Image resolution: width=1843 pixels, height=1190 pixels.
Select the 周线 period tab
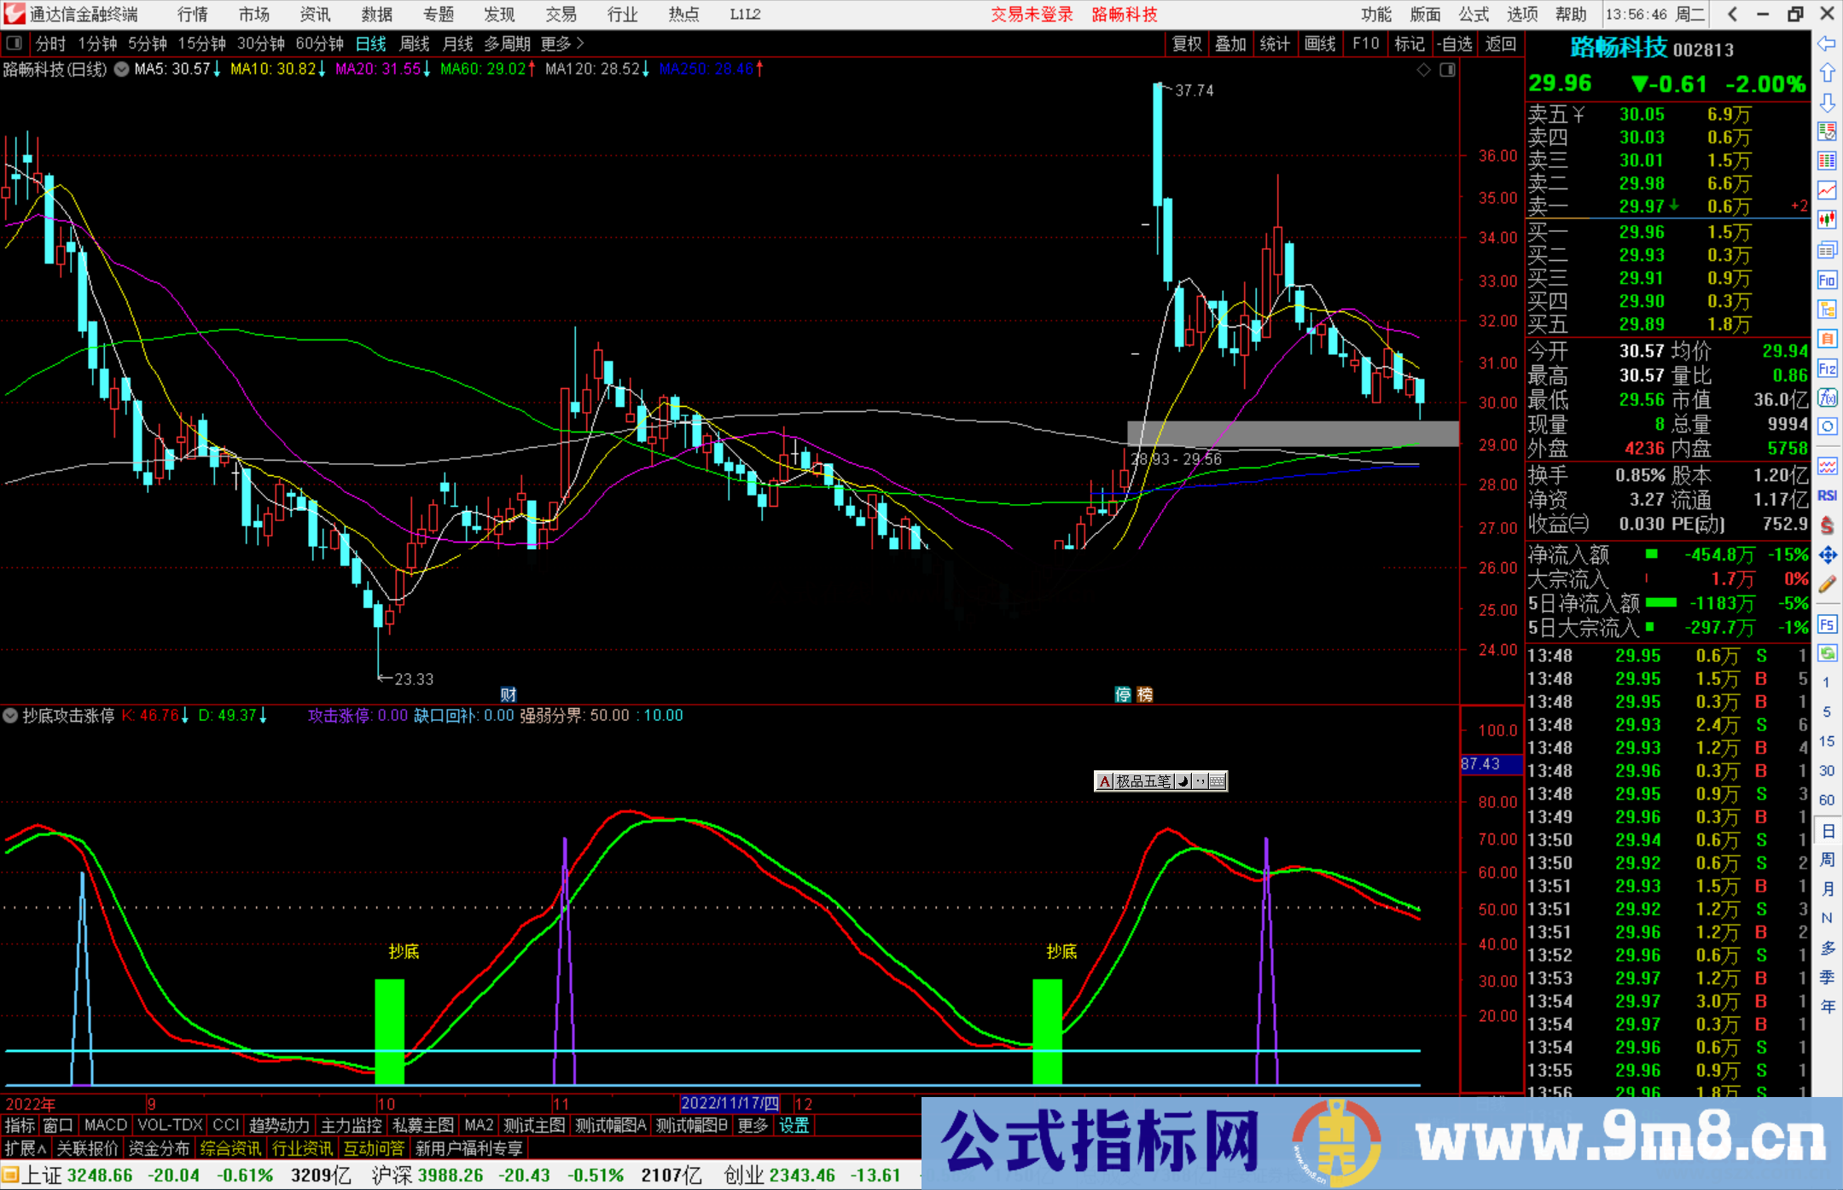tap(415, 44)
